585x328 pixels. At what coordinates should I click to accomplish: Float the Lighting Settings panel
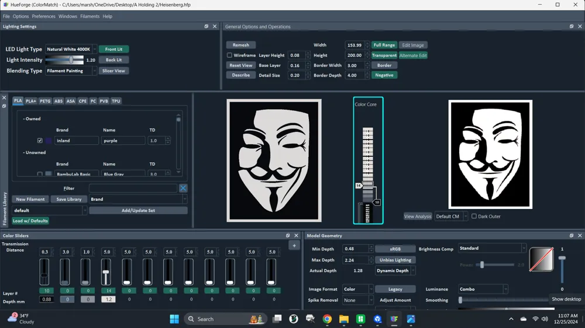(x=207, y=26)
